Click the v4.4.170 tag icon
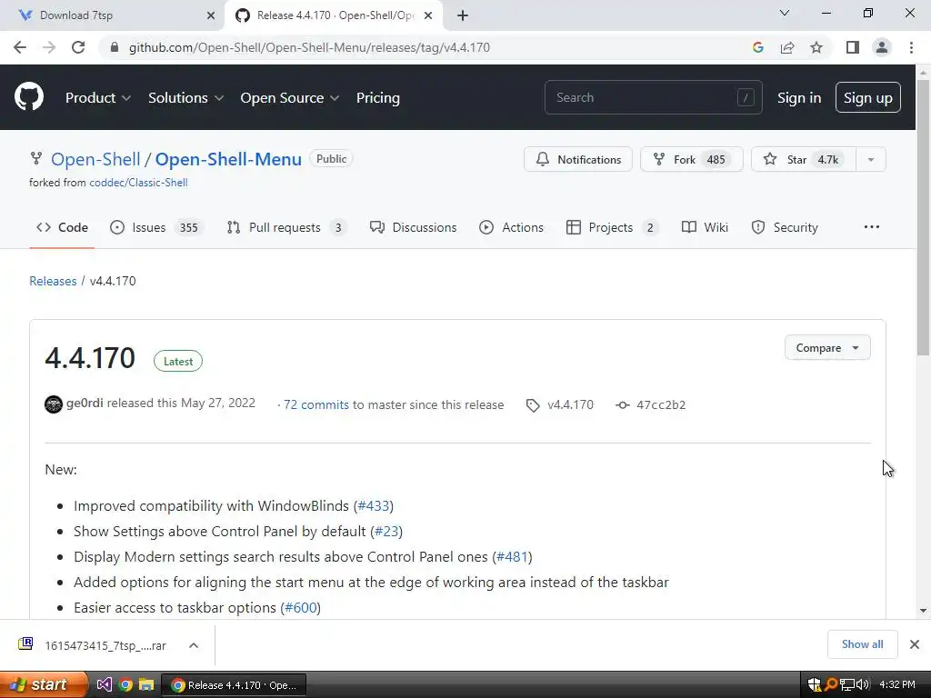This screenshot has width=931, height=698. [533, 405]
